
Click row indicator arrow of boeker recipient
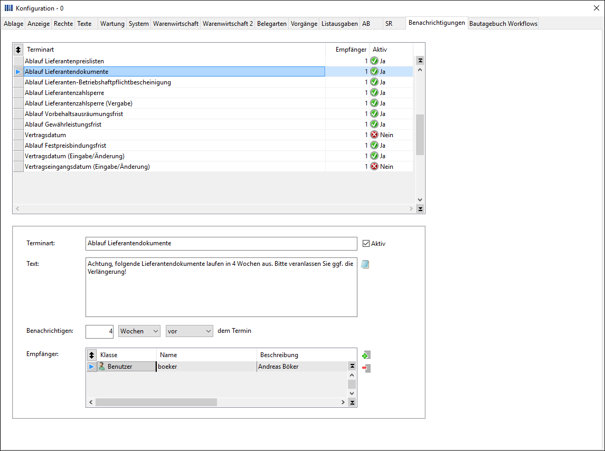tap(91, 367)
